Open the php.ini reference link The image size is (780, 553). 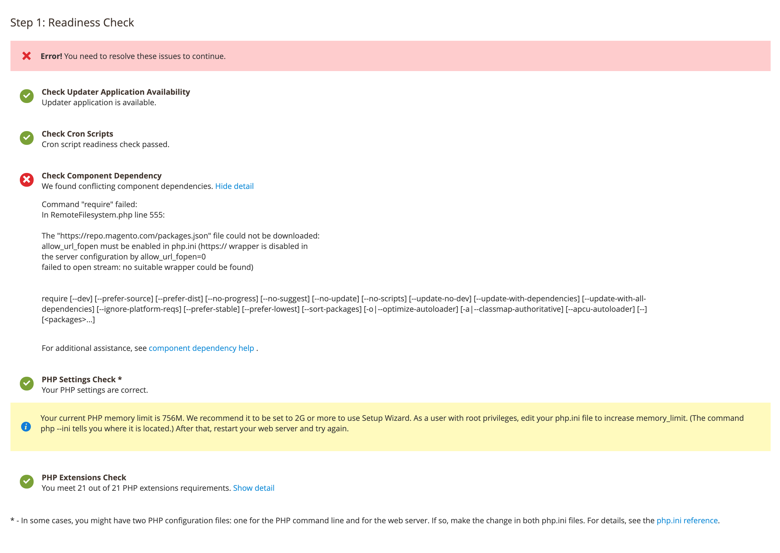coord(687,521)
